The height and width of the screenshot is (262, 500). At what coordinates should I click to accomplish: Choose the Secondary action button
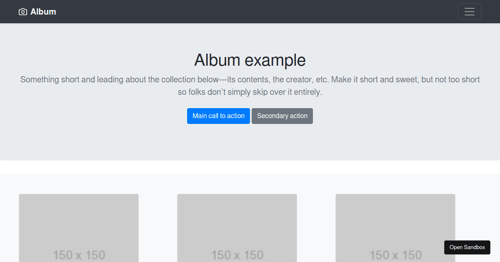tap(282, 116)
